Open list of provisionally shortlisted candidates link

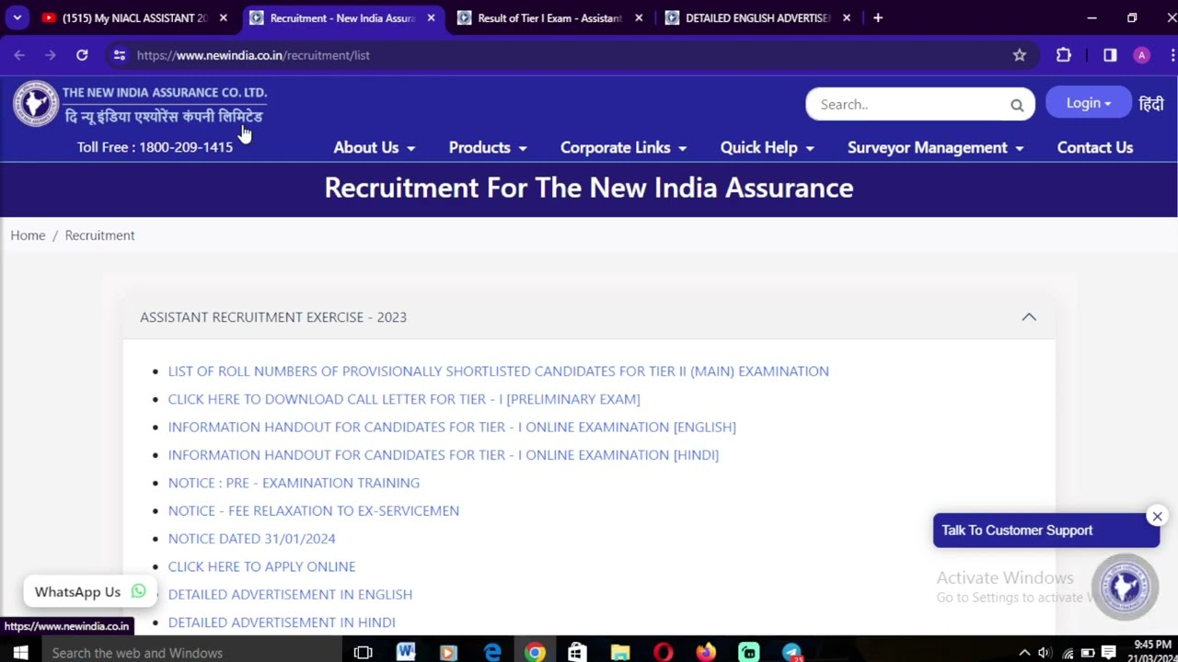(x=498, y=371)
